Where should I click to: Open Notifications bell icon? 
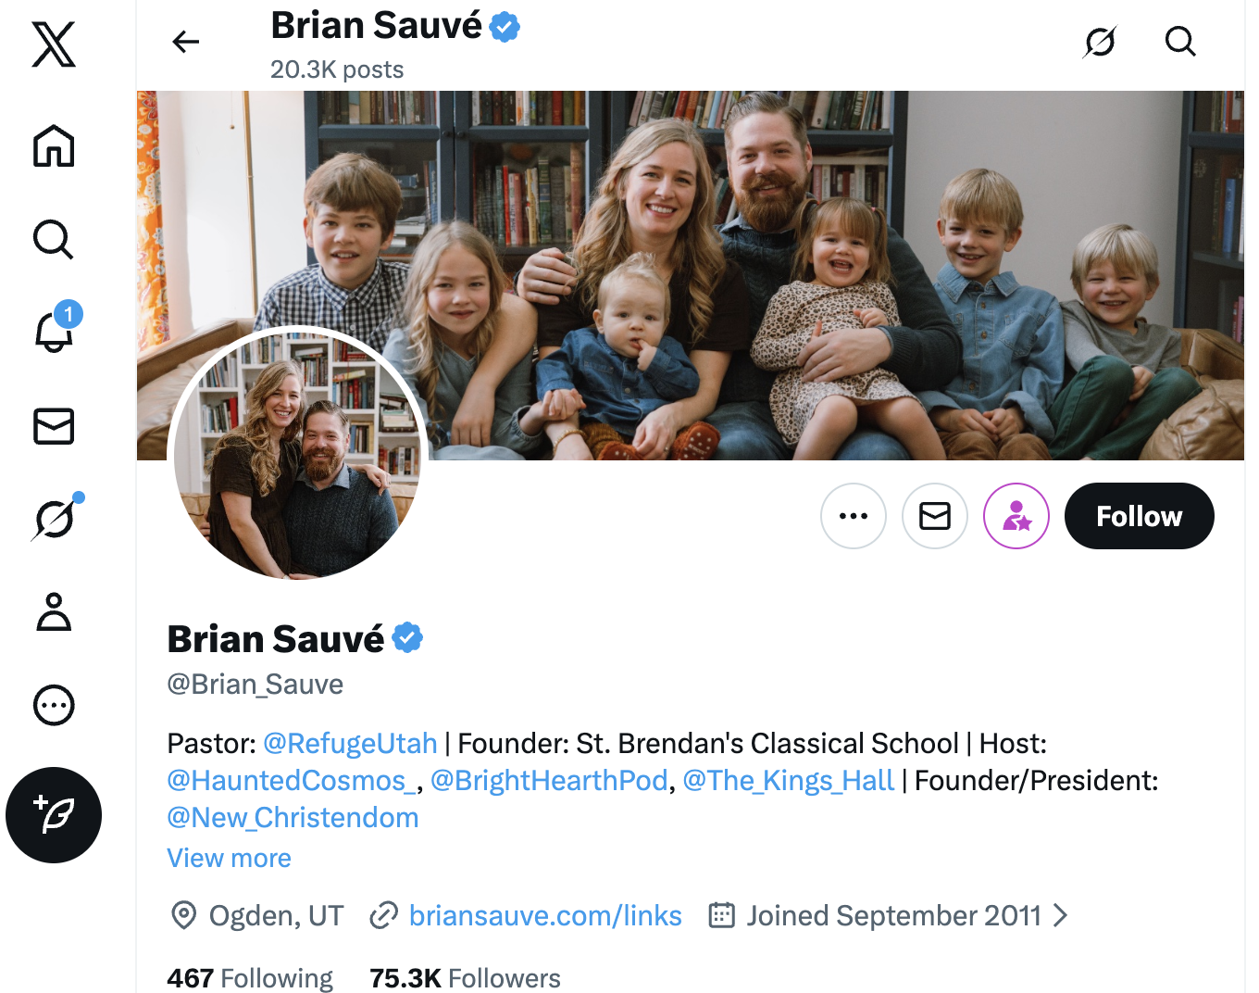coord(54,332)
